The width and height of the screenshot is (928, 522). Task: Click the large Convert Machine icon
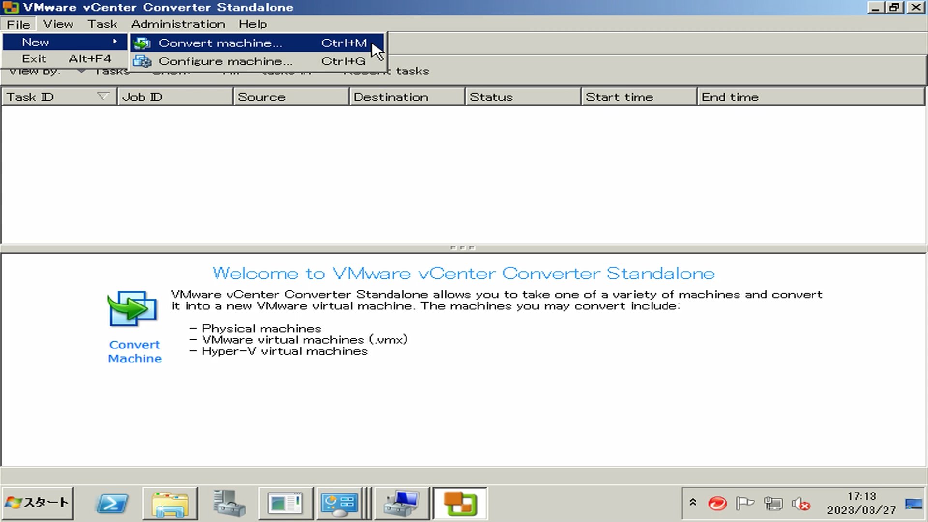pos(132,309)
